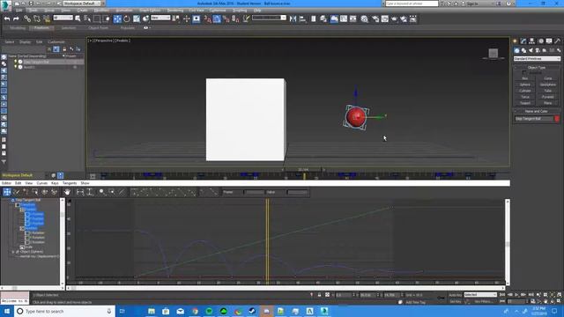Click the Undo arrow in main toolbar

(x=7, y=18)
